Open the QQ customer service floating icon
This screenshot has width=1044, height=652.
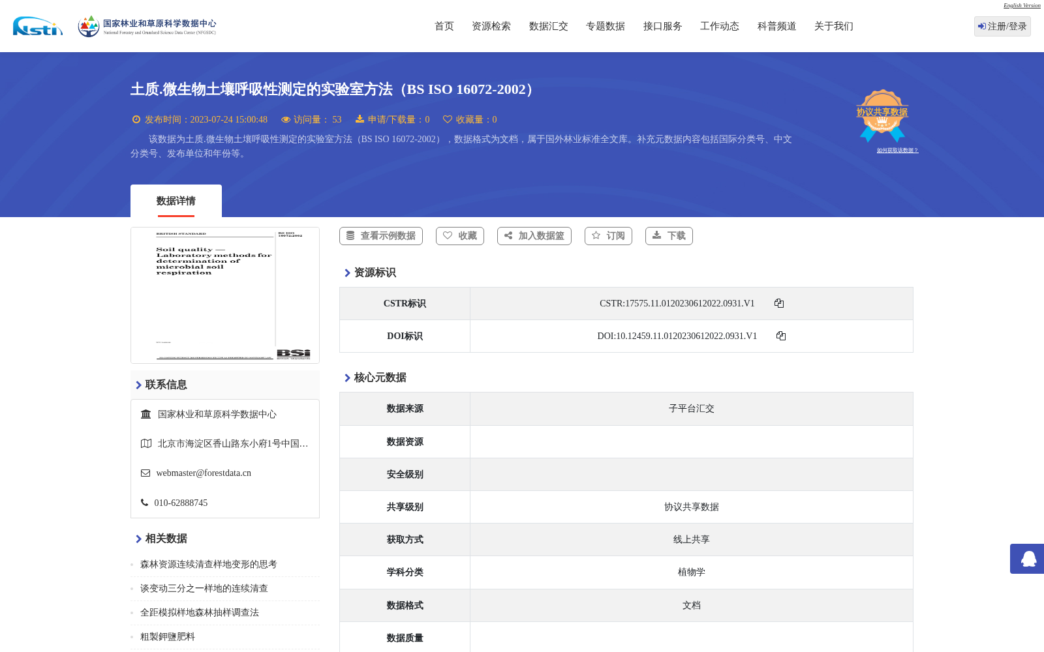(x=1029, y=559)
